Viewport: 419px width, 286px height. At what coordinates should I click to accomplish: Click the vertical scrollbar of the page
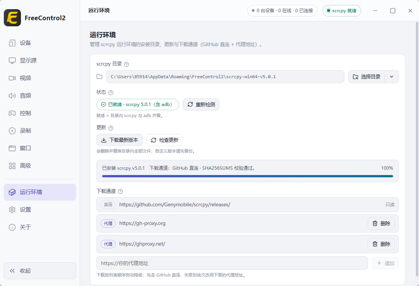[417, 149]
